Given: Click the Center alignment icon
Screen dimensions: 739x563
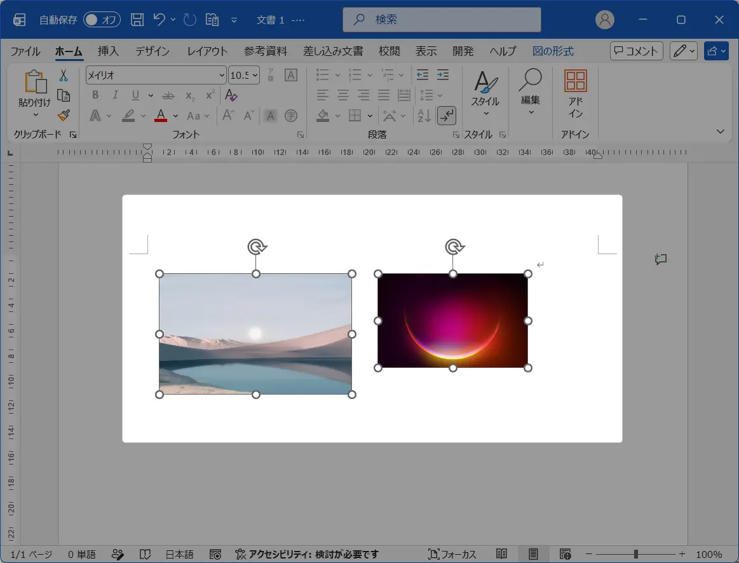Looking at the screenshot, I should (x=342, y=95).
